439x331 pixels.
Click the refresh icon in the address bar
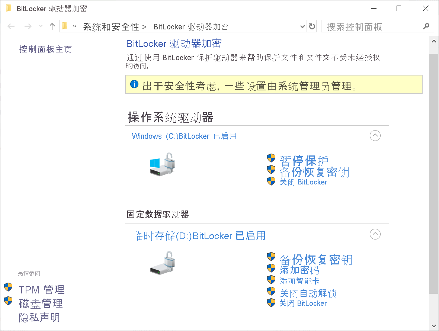pos(312,26)
